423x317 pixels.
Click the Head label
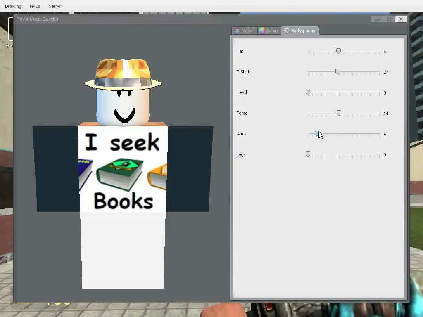[241, 92]
